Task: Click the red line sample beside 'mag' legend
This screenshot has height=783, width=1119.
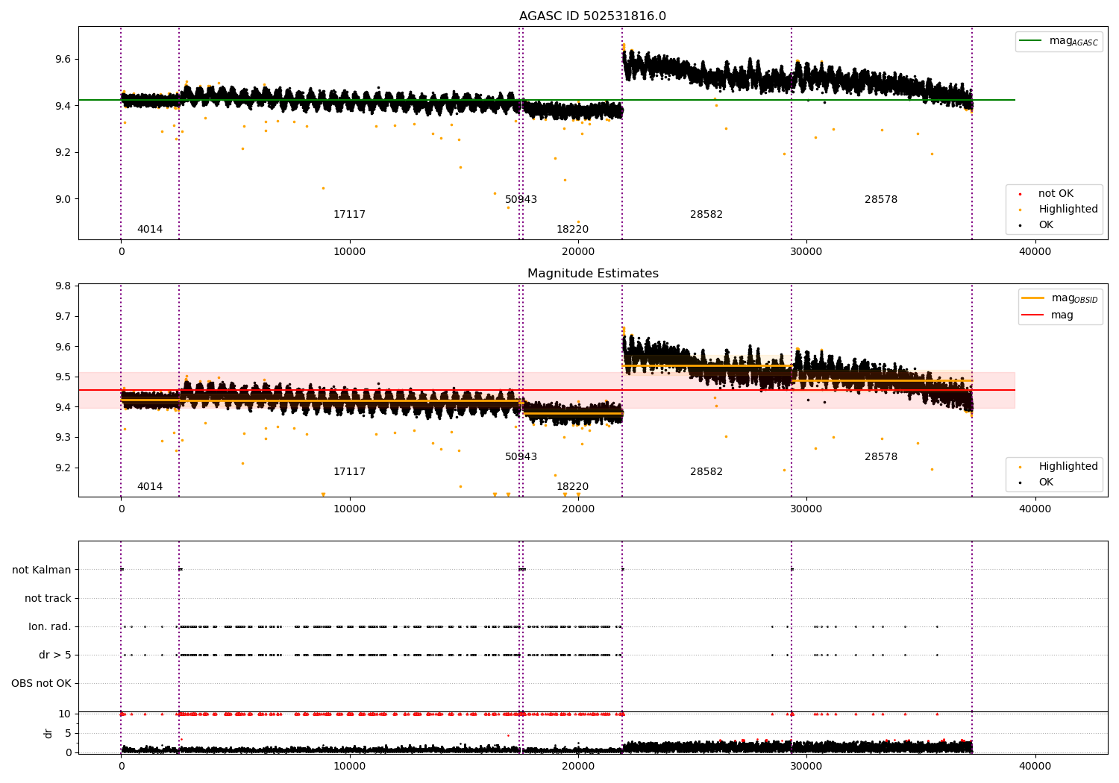Action: point(1033,315)
